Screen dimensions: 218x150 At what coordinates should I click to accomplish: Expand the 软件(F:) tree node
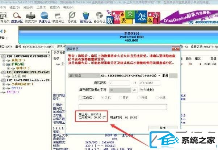[8, 68]
